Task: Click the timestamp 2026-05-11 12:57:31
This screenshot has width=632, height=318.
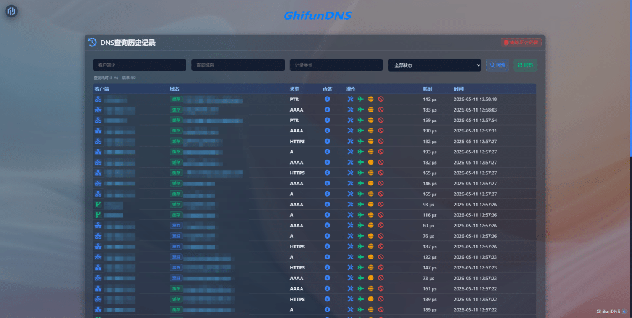Action: pyautogui.click(x=475, y=131)
